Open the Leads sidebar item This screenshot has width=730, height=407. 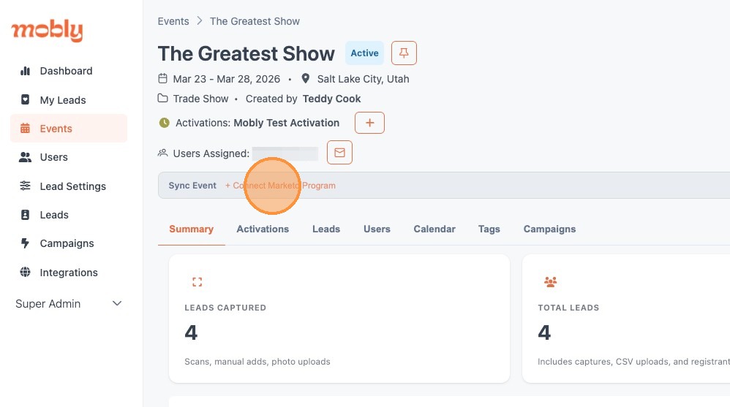tap(54, 215)
